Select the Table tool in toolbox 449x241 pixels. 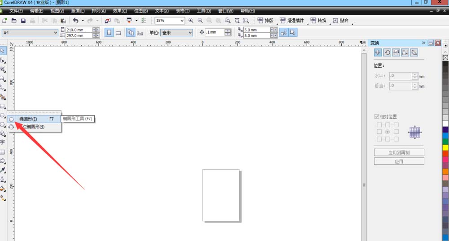3,152
